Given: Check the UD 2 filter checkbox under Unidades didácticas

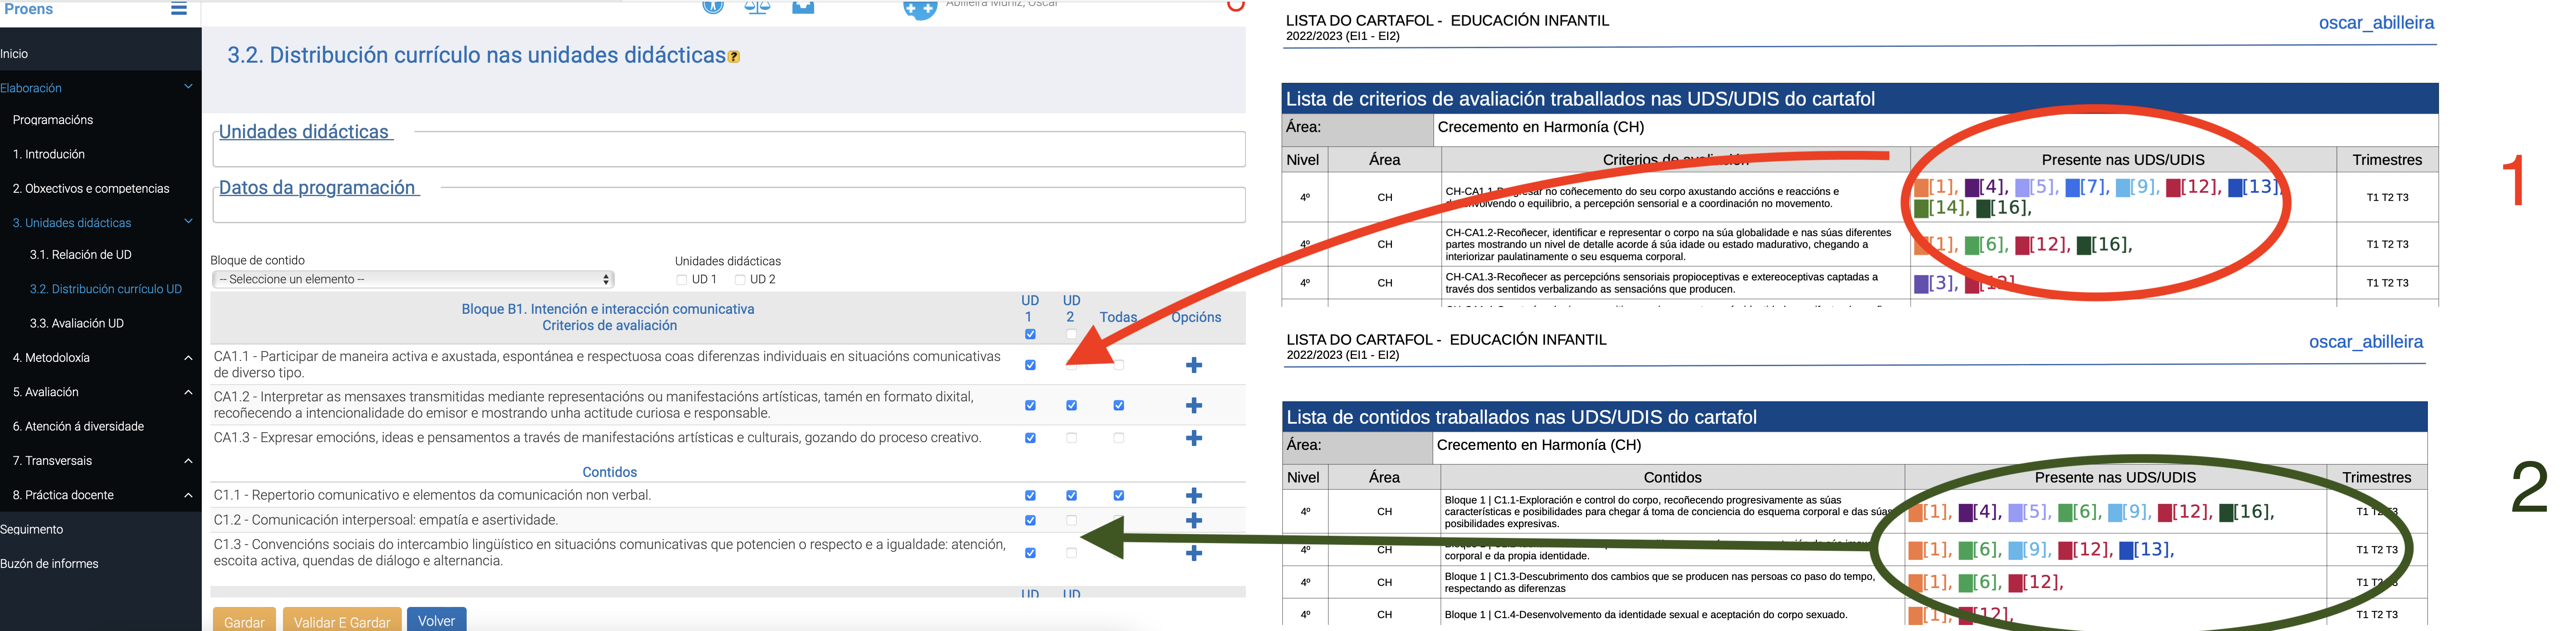Looking at the screenshot, I should tap(740, 280).
